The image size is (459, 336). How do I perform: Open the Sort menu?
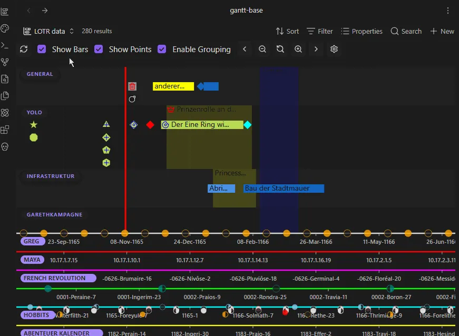point(287,31)
